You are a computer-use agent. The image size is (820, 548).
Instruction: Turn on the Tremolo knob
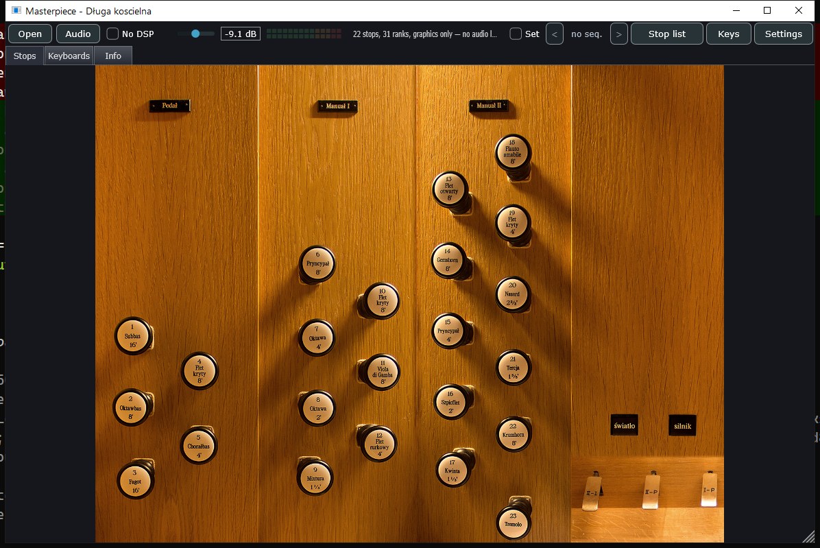(513, 523)
